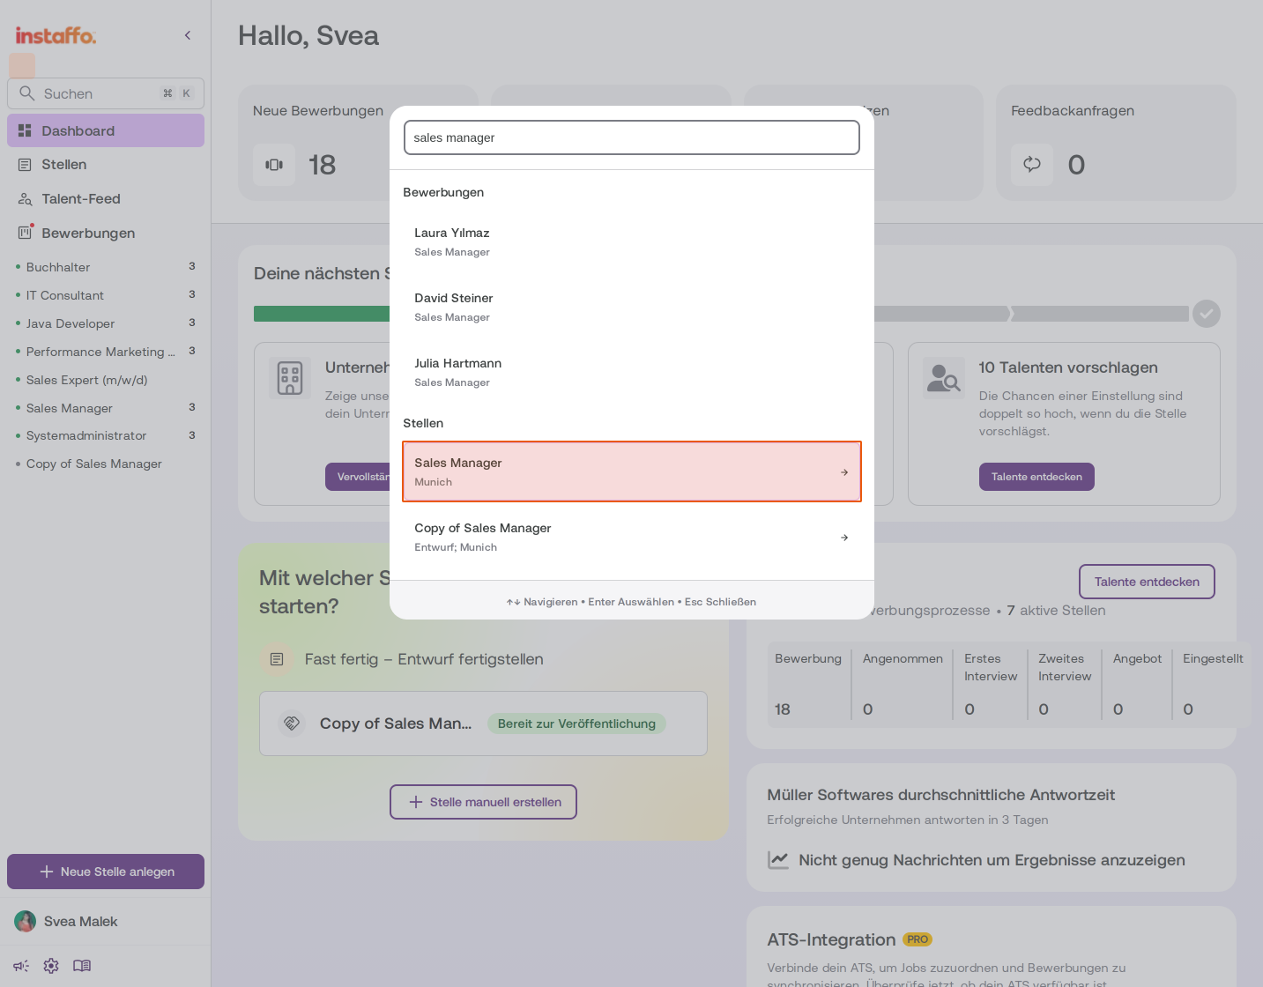Screen dimensions: 1263x987
Task: Open Stellen in the sidebar
Action: [x=106, y=165]
